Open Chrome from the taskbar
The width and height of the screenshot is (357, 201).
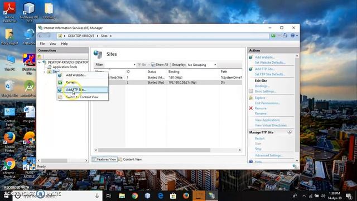[134, 196]
